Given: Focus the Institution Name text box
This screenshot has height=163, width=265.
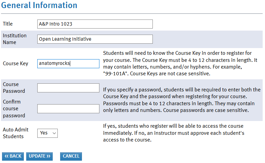Looking at the screenshot, I should 95,39.
